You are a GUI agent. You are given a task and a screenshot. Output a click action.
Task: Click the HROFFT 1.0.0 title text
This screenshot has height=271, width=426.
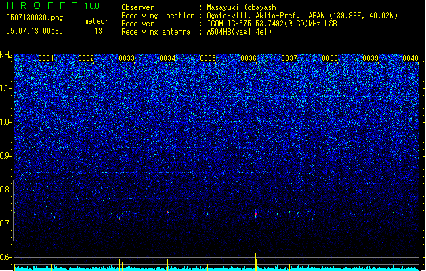tap(53, 5)
